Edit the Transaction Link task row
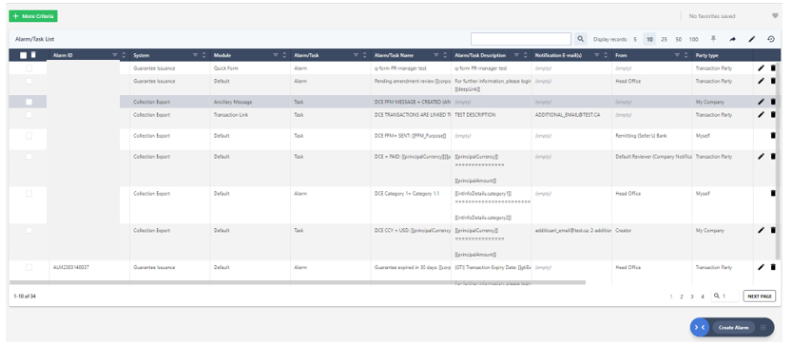 (762, 115)
